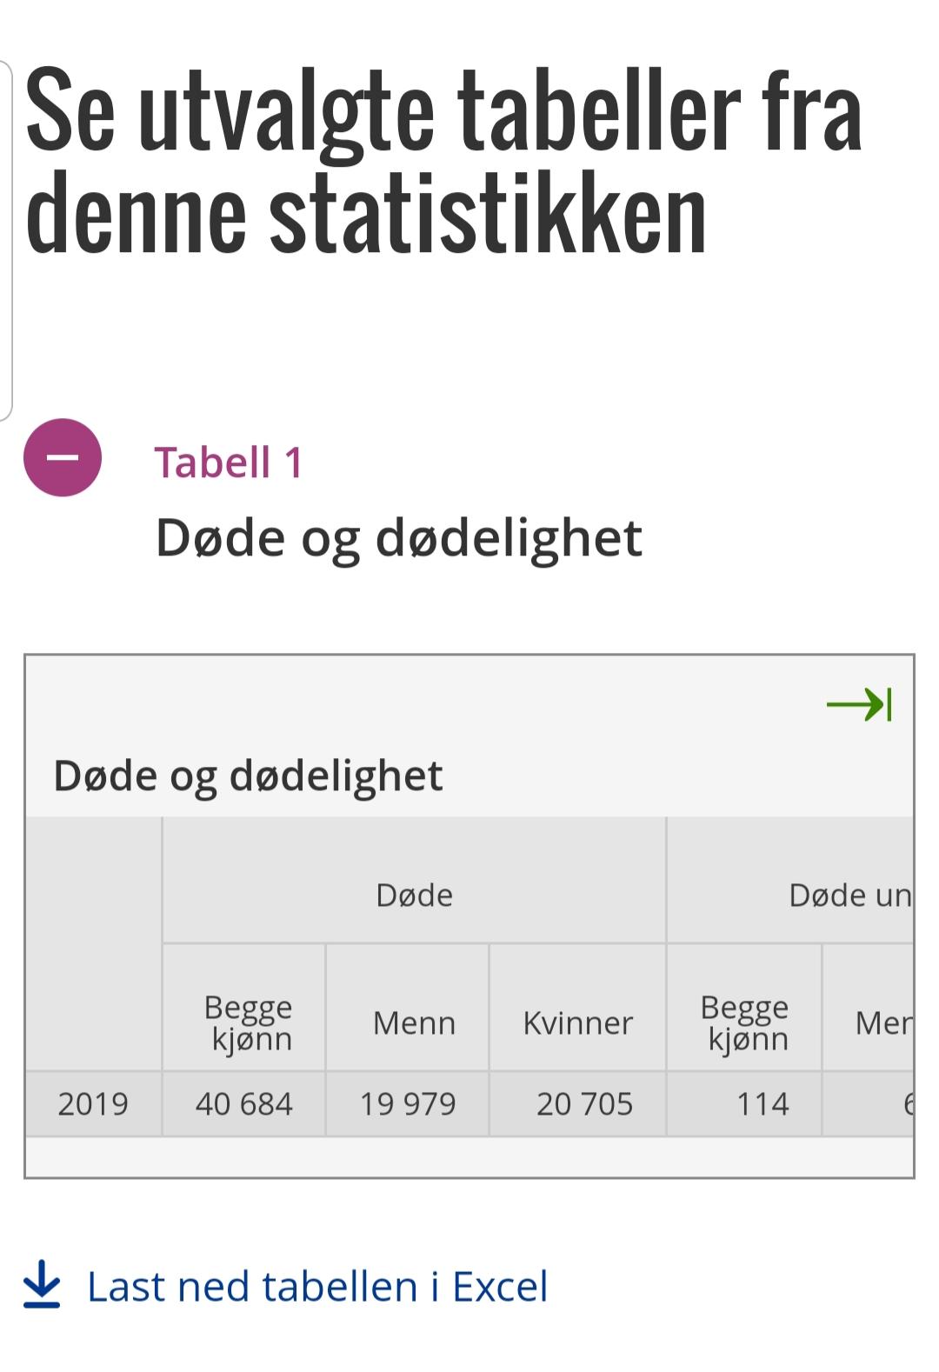
Task: Click the 40 684 cell
Action: 244,1104
